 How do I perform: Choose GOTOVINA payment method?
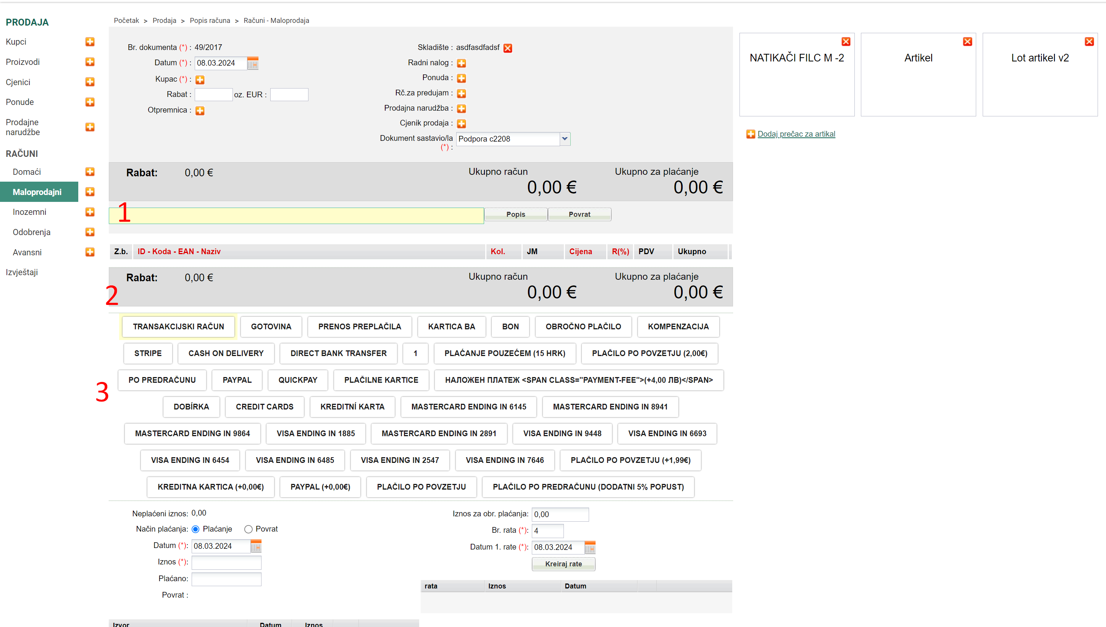click(x=271, y=326)
